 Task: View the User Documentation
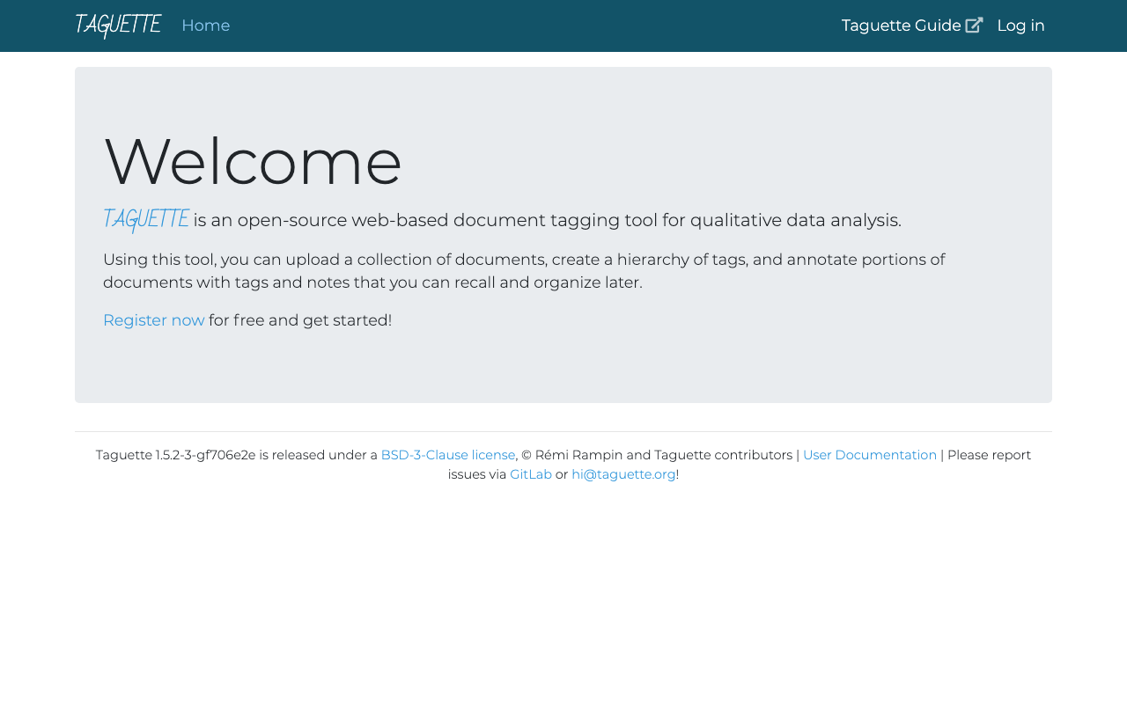[x=870, y=454]
